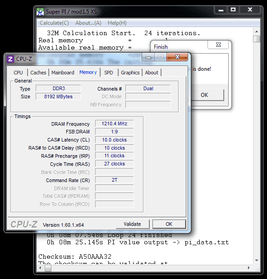The width and height of the screenshot is (267, 279).
Task: Click the empty DRAM Idle Timer field
Action: click(115, 188)
